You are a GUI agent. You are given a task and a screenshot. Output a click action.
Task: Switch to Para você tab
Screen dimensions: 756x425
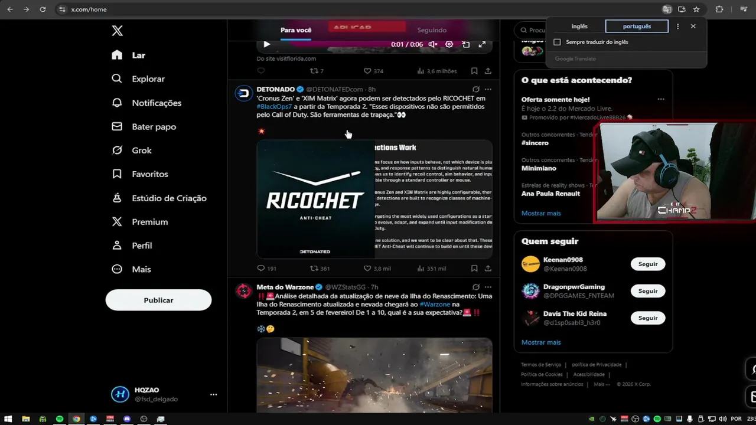(x=296, y=30)
